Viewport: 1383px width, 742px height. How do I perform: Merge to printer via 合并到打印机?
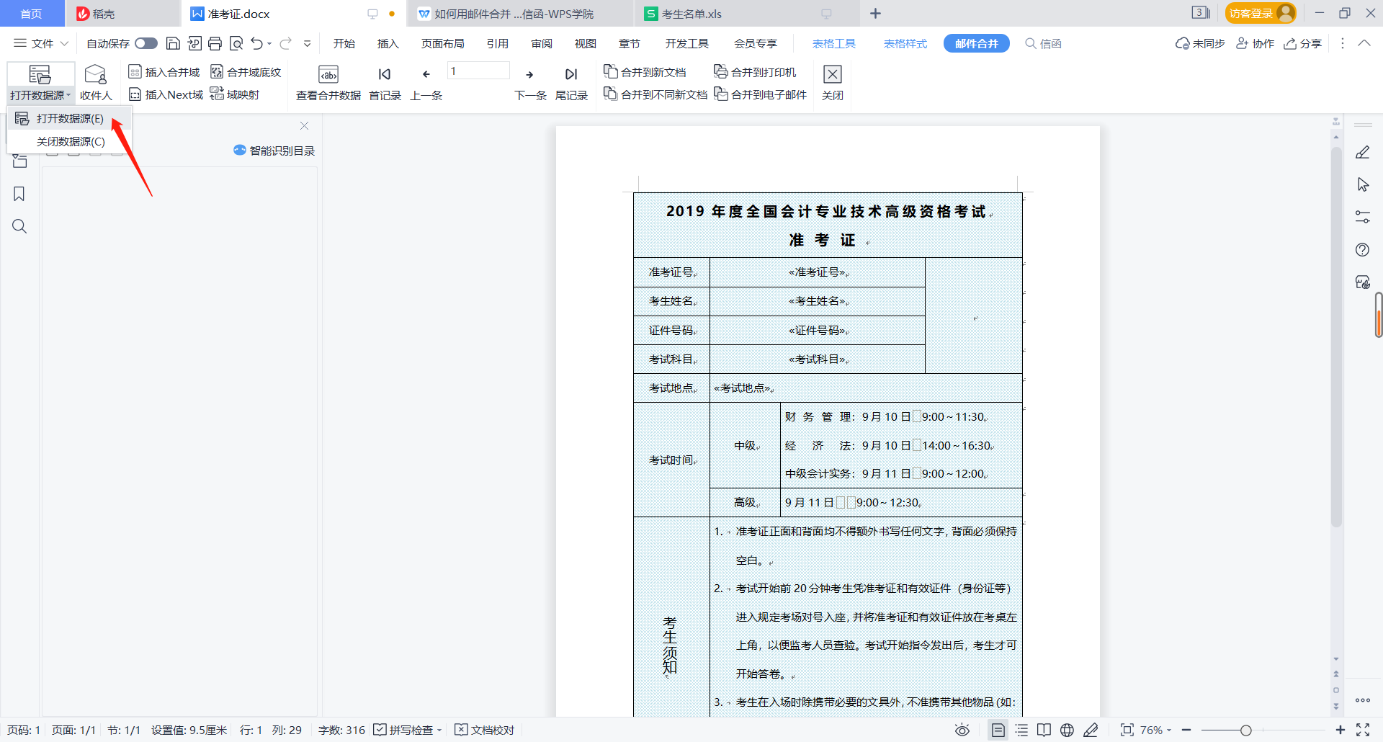pyautogui.click(x=754, y=71)
